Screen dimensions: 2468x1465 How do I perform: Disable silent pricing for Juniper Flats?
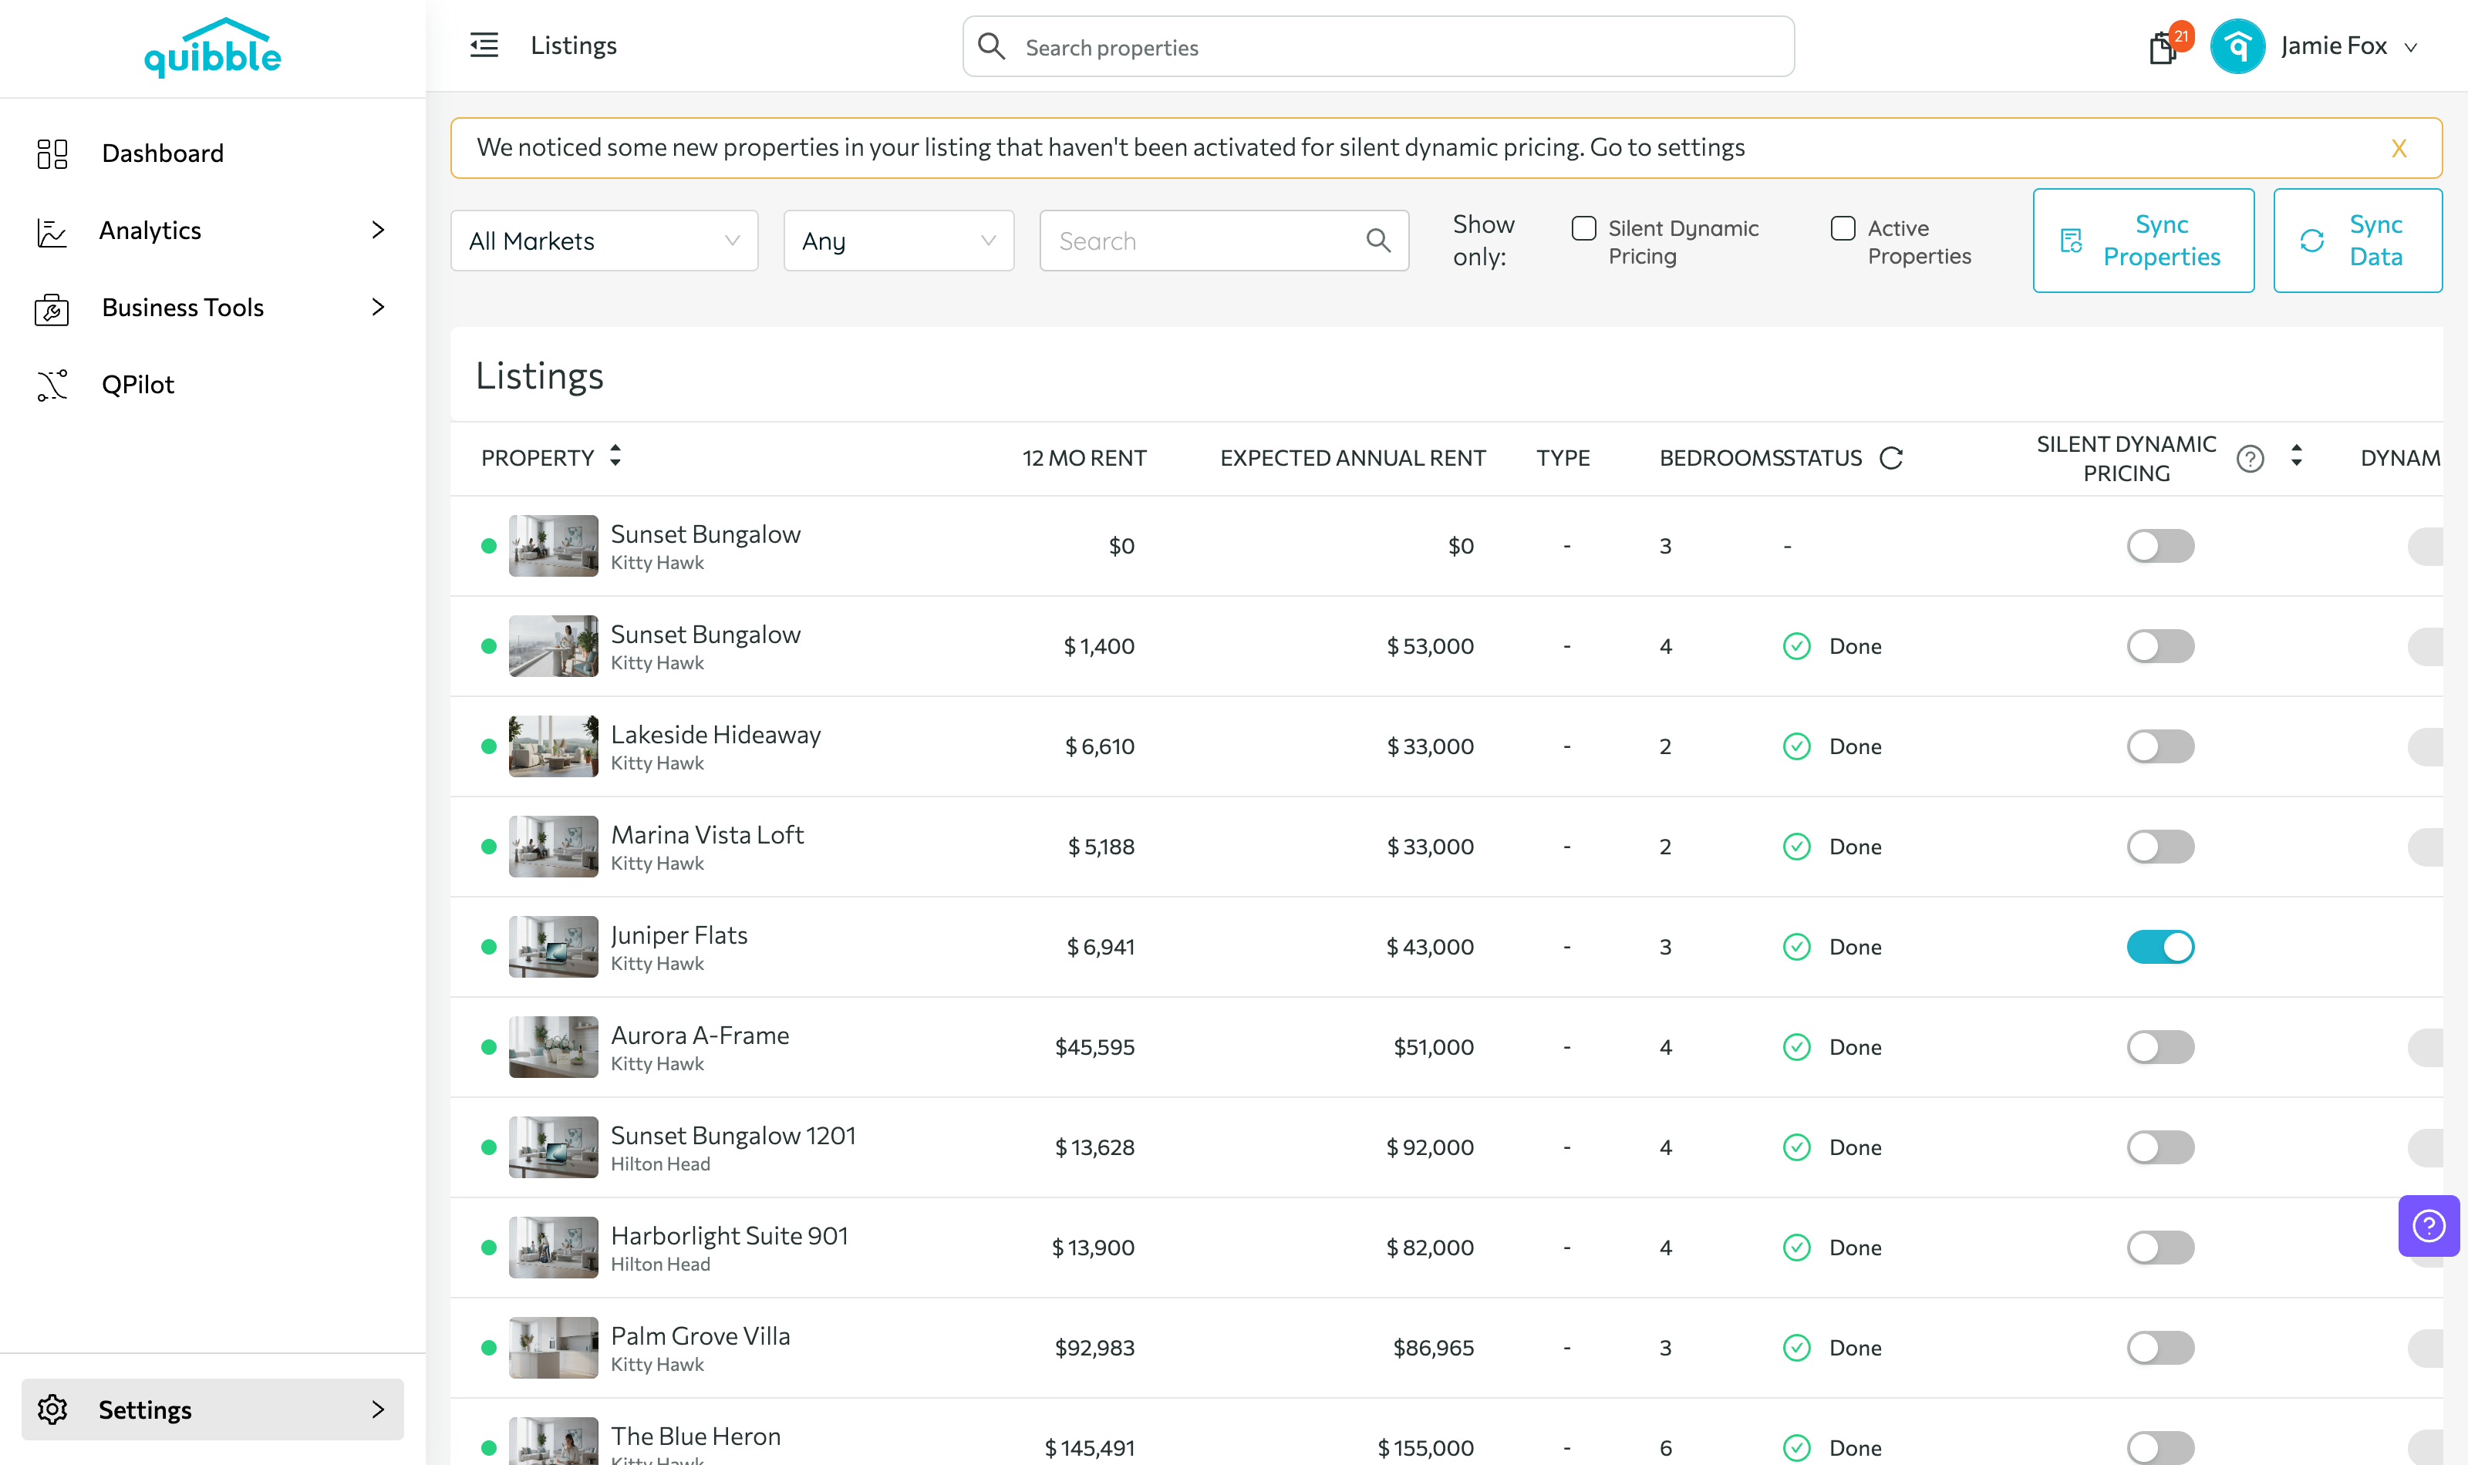tap(2160, 947)
